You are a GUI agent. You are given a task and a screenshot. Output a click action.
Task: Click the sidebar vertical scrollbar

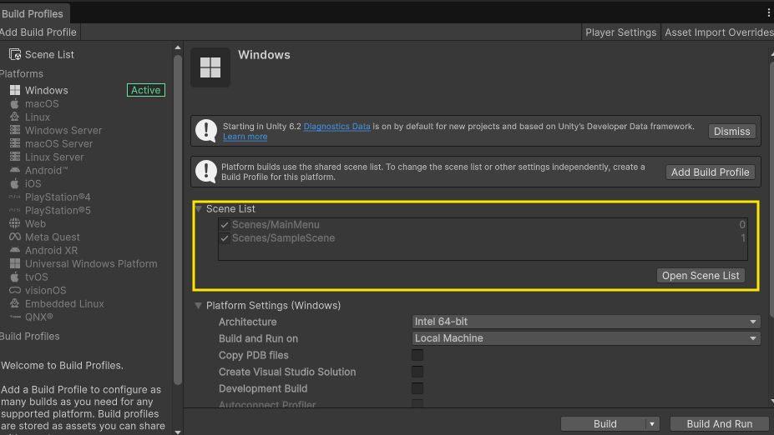tap(178, 219)
